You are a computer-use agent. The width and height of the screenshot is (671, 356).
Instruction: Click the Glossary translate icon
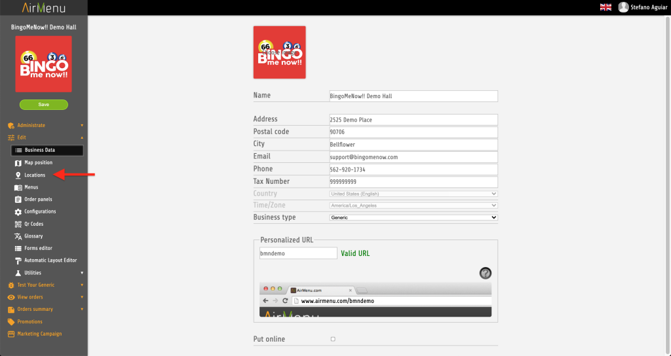pos(18,236)
